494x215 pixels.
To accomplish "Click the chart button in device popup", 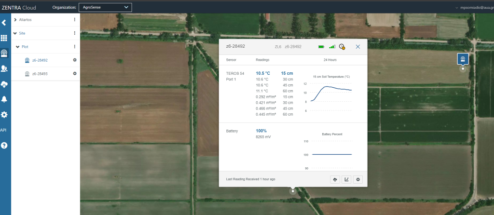I will click(346, 179).
